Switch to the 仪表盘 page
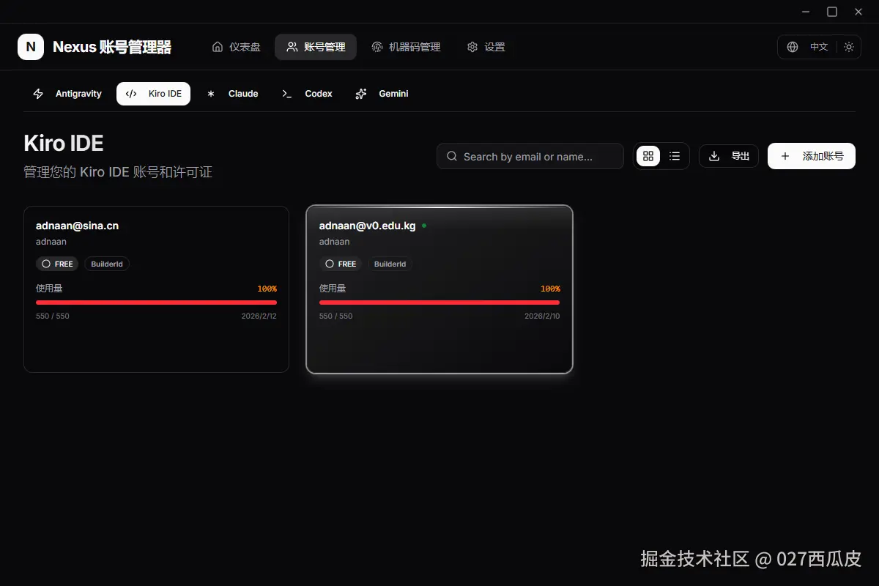This screenshot has width=879, height=586. coord(236,46)
